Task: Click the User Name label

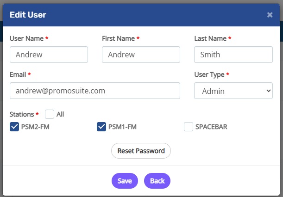Action: (26, 38)
